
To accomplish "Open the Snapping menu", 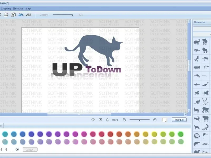I will (x=6, y=9).
